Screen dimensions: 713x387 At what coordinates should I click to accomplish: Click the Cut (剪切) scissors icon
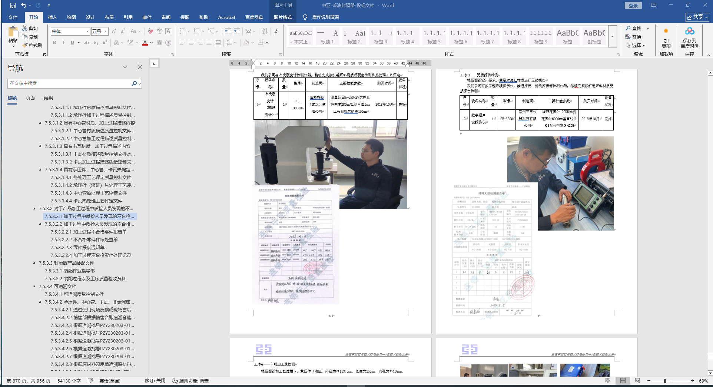click(25, 28)
